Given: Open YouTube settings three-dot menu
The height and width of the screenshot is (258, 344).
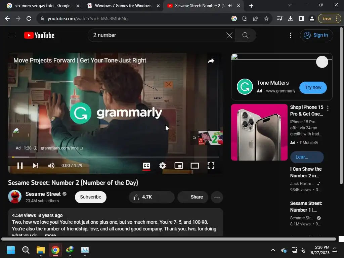Looking at the screenshot, I should click(x=291, y=35).
